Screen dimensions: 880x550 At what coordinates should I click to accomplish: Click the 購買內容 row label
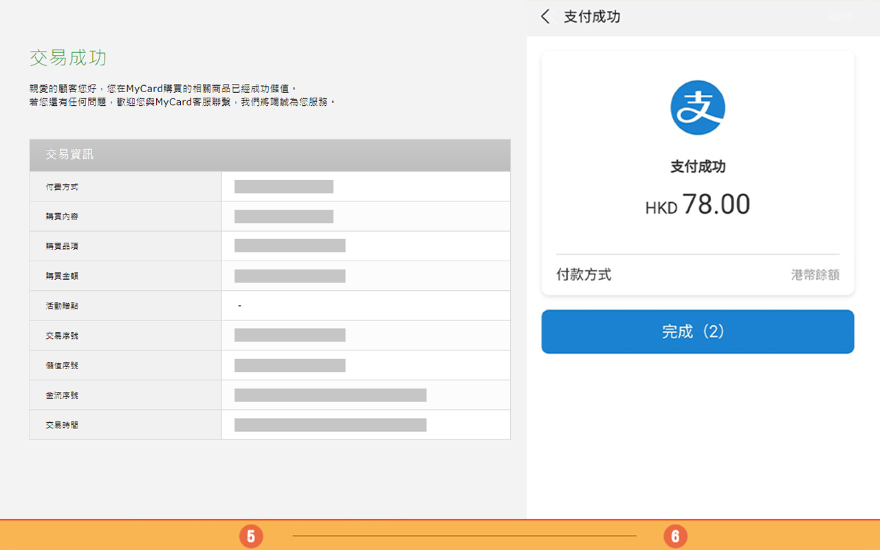click(x=62, y=216)
